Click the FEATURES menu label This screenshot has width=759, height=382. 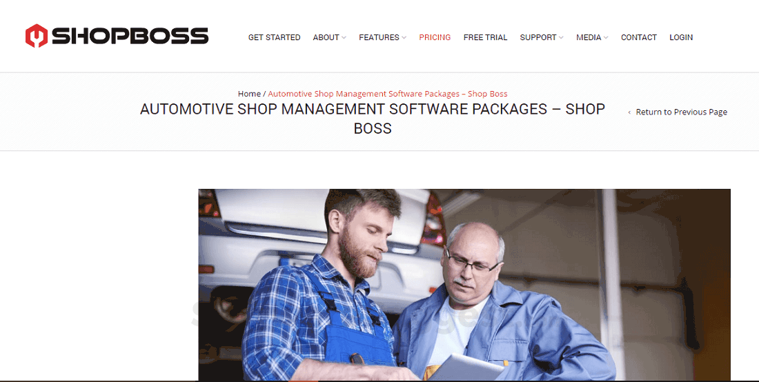coord(379,37)
